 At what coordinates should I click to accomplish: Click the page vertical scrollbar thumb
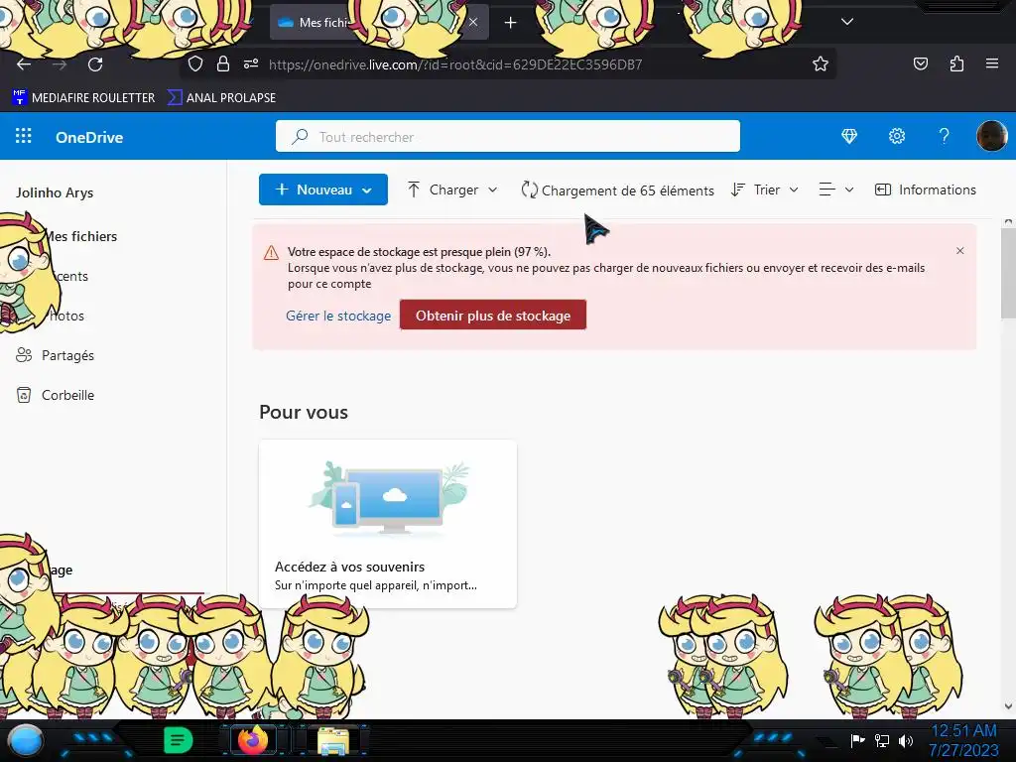tap(1008, 274)
